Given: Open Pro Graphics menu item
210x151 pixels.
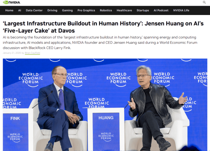Looking at the screenshot, I should (x=86, y=10).
